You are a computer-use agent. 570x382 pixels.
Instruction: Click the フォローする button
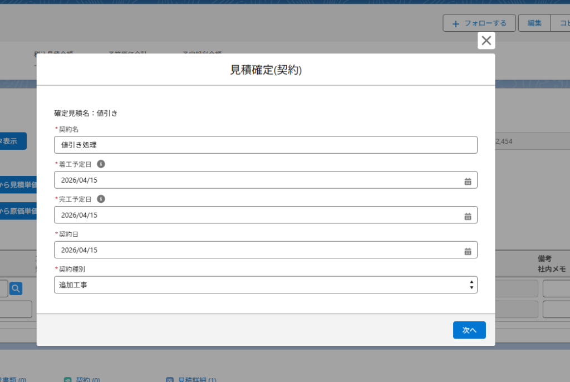point(479,23)
